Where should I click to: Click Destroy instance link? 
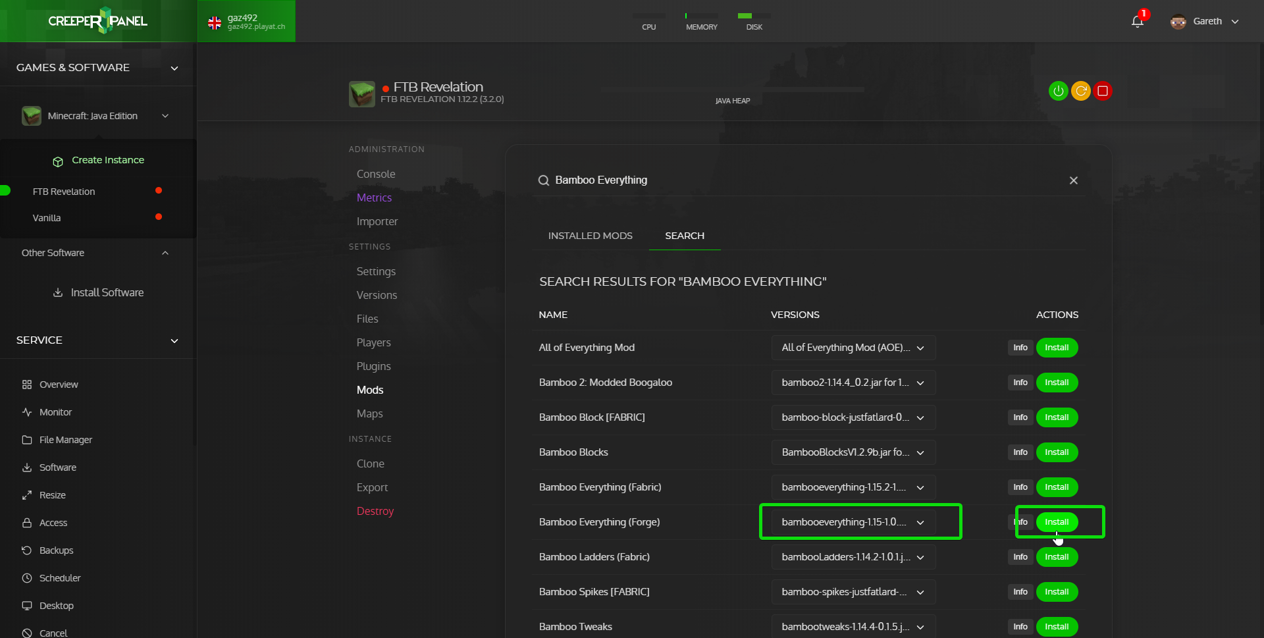tap(375, 511)
